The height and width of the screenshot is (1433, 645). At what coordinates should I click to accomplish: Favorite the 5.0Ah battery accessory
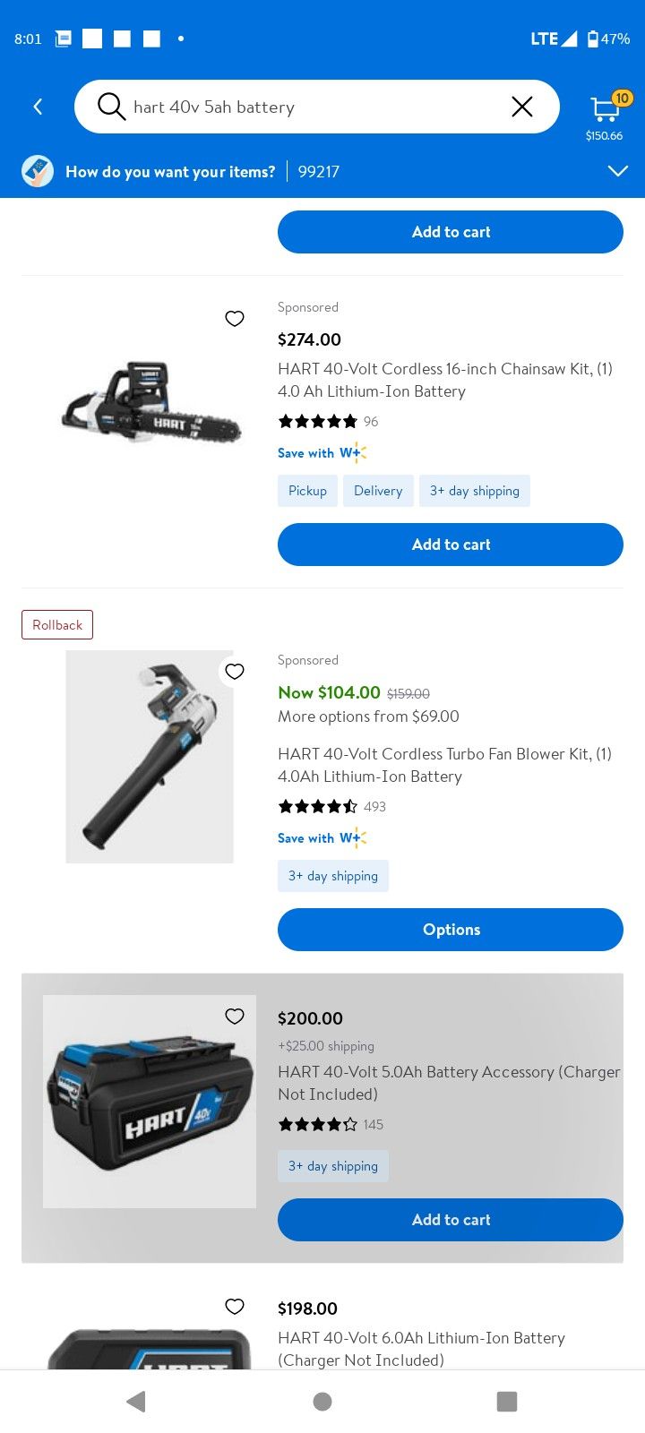point(235,1016)
